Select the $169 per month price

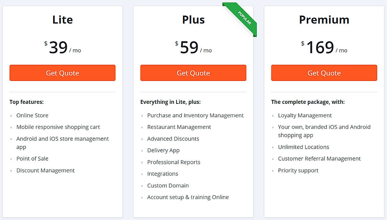click(324, 47)
